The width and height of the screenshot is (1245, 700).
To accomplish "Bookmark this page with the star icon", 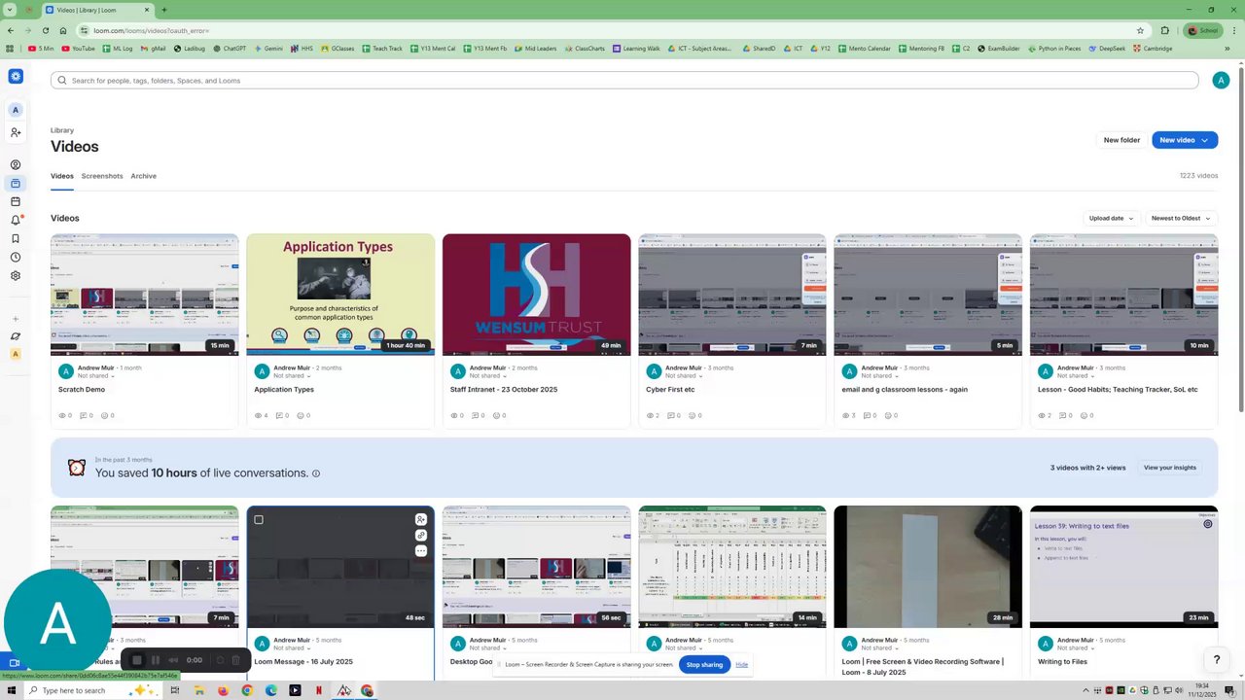I will coord(1140,30).
